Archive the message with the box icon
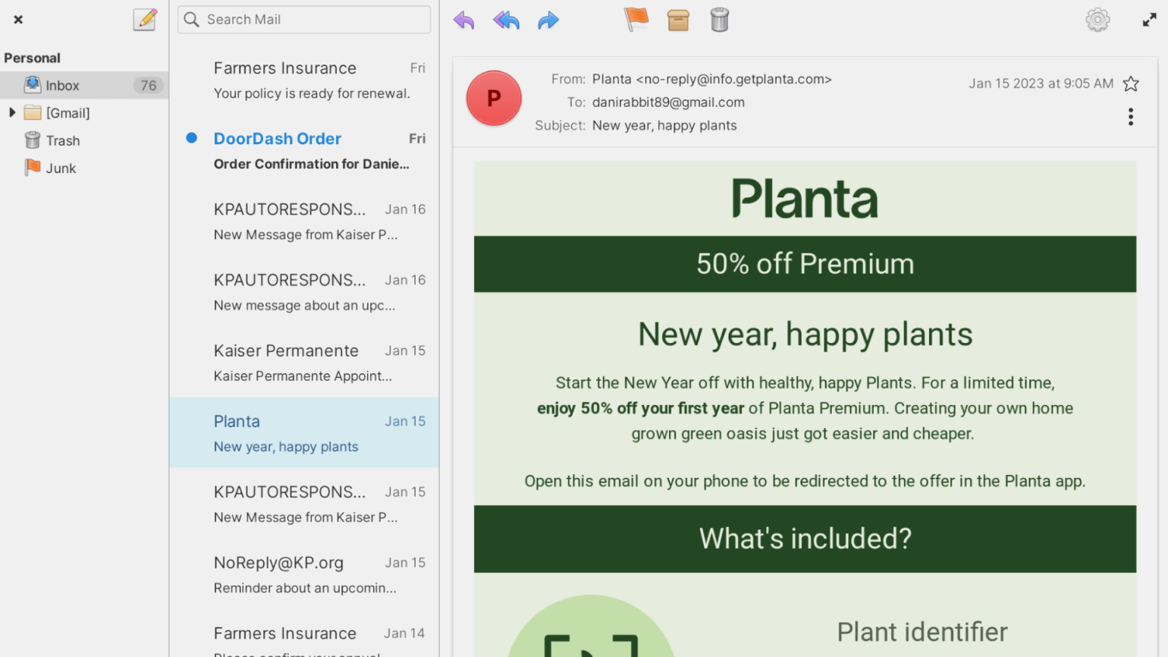The height and width of the screenshot is (657, 1168). pos(678,20)
